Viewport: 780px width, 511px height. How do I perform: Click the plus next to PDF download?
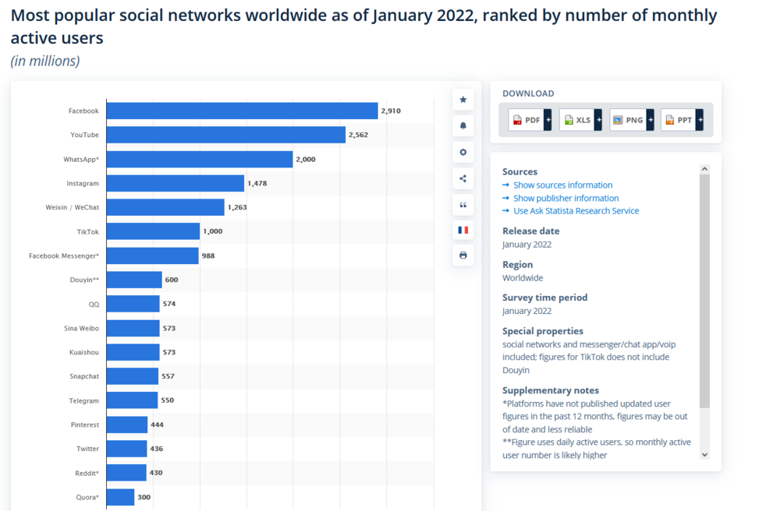point(548,120)
